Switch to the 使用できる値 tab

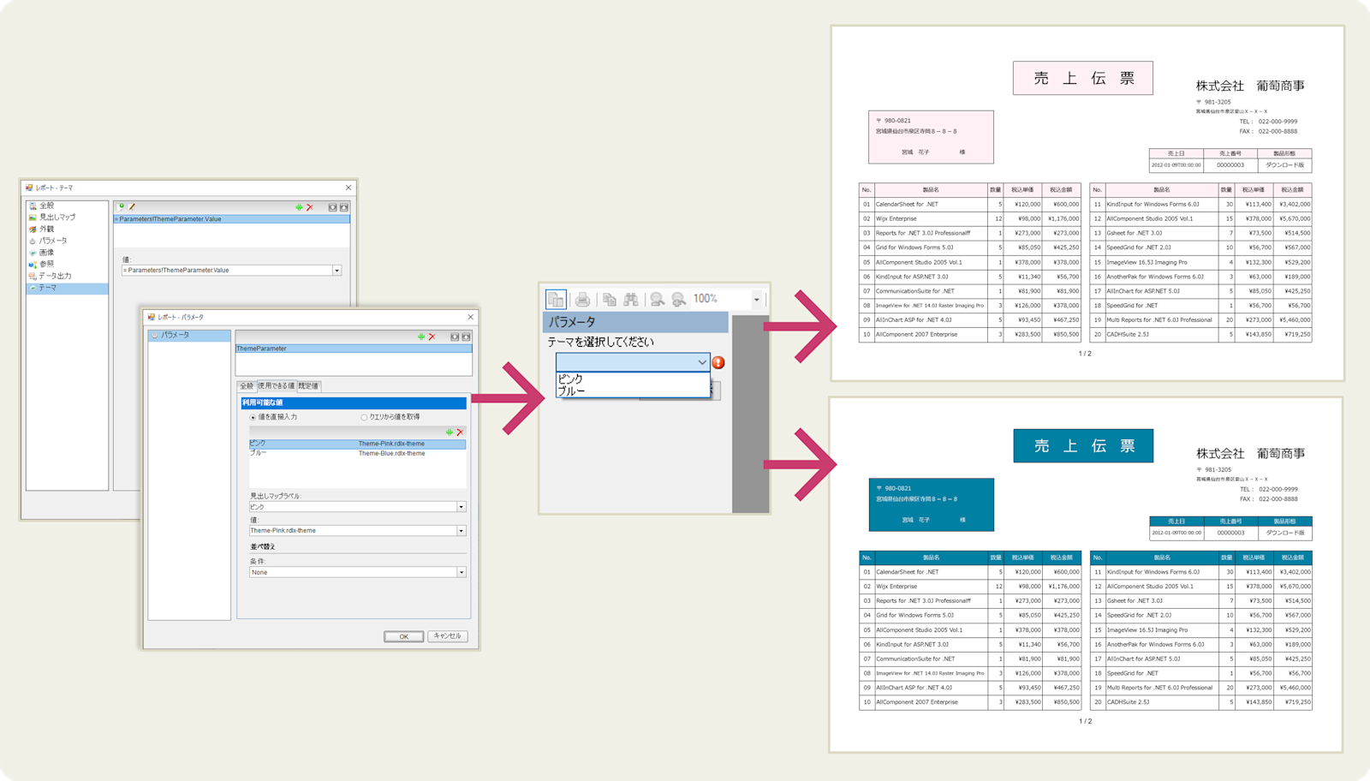pyautogui.click(x=276, y=386)
